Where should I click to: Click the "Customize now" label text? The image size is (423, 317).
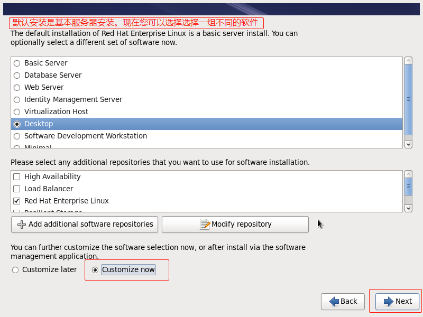128,269
